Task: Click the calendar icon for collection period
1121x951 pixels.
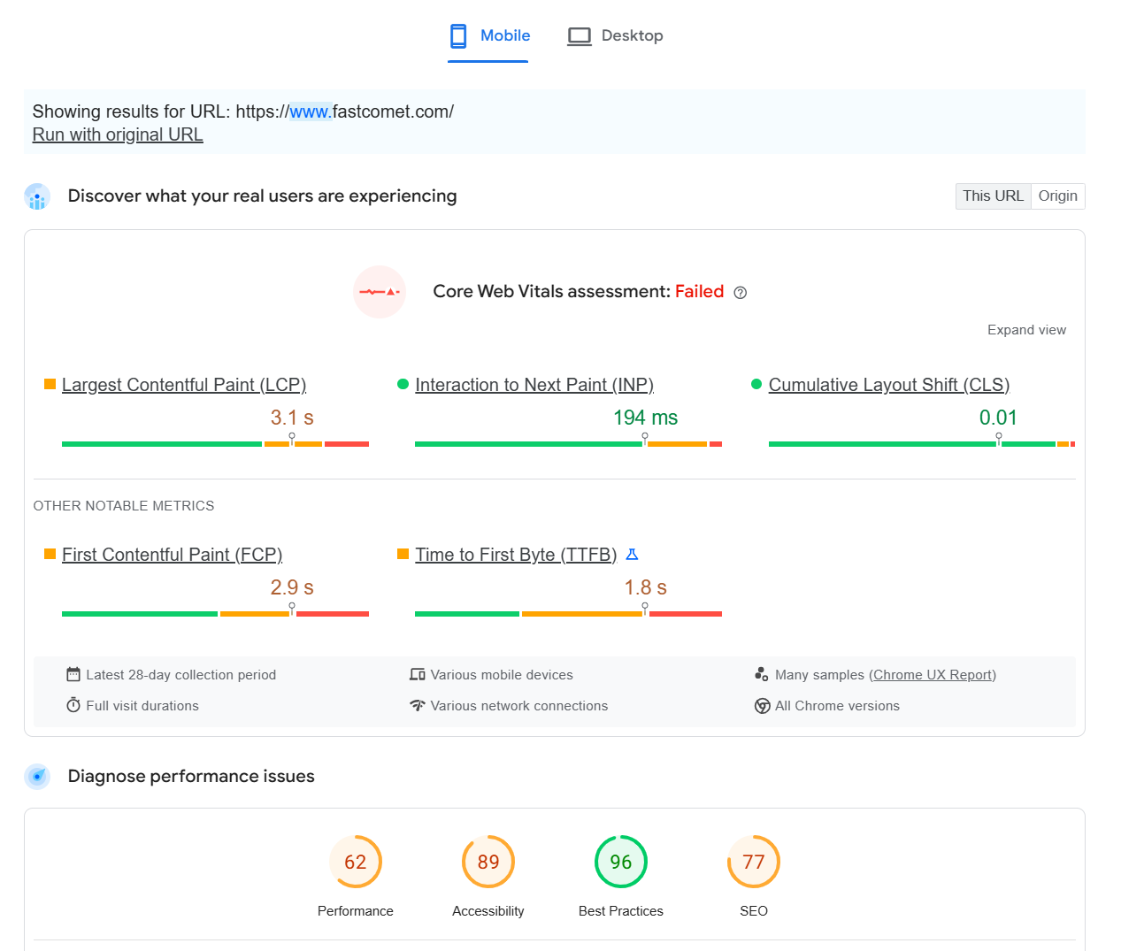Action: coord(73,674)
